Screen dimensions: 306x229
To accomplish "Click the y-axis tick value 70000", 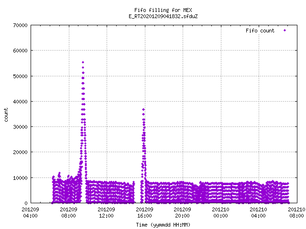I will [20, 25].
